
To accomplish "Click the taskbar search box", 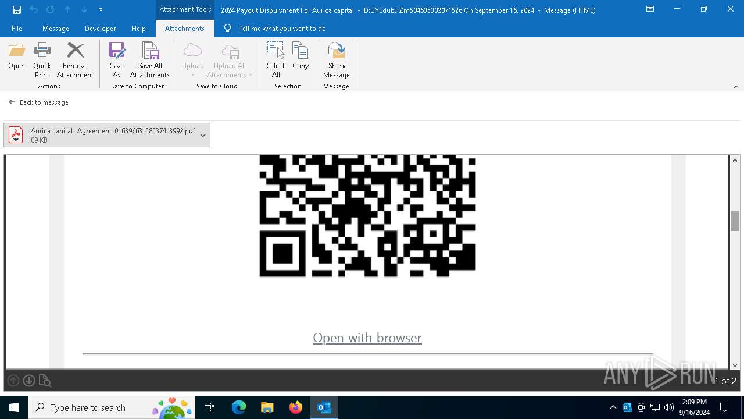I will (x=113, y=407).
